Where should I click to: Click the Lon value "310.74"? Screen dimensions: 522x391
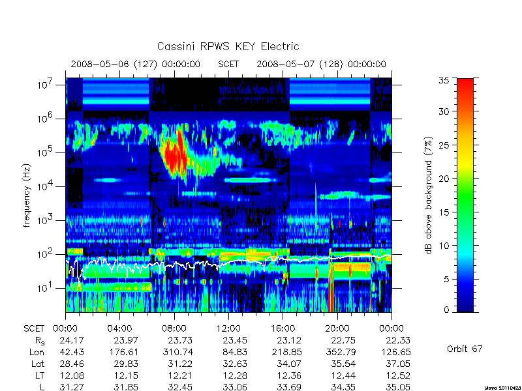[177, 352]
